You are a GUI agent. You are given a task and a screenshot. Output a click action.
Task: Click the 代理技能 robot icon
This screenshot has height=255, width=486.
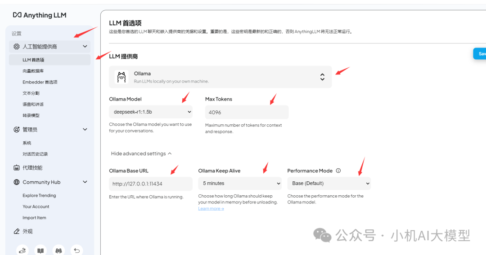pyautogui.click(x=17, y=167)
